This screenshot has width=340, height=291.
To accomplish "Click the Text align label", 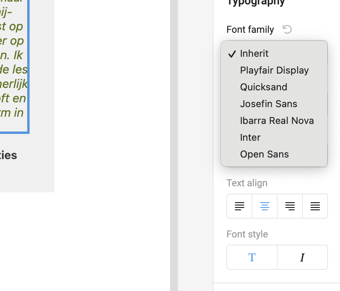I will (x=247, y=183).
